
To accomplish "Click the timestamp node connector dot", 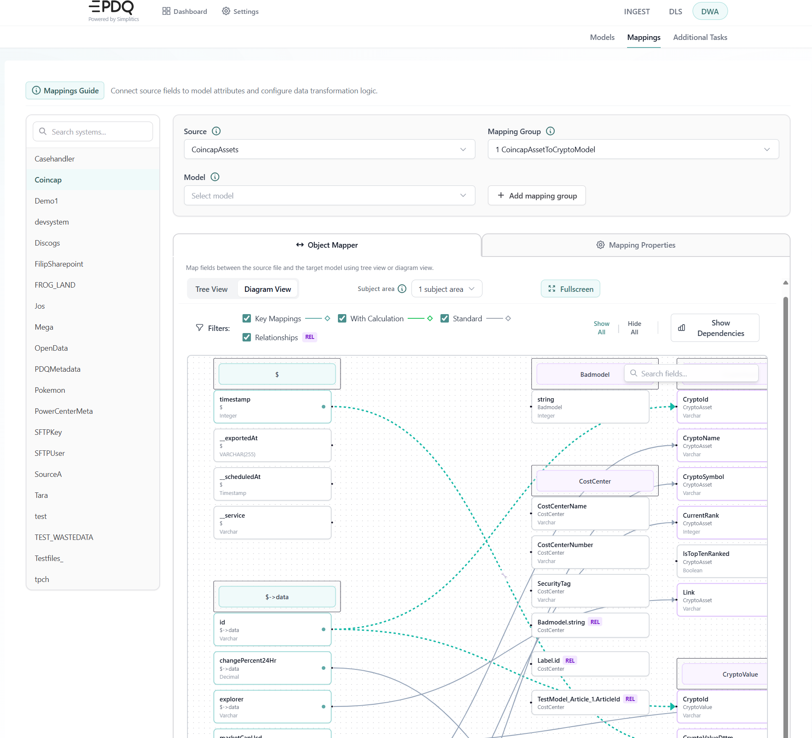I will click(x=323, y=407).
